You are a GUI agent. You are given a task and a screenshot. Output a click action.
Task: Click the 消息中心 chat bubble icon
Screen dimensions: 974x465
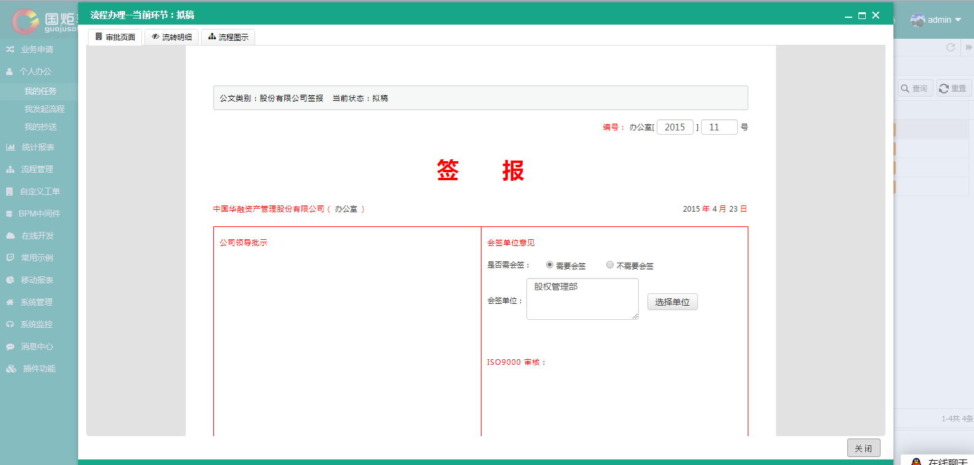click(10, 346)
